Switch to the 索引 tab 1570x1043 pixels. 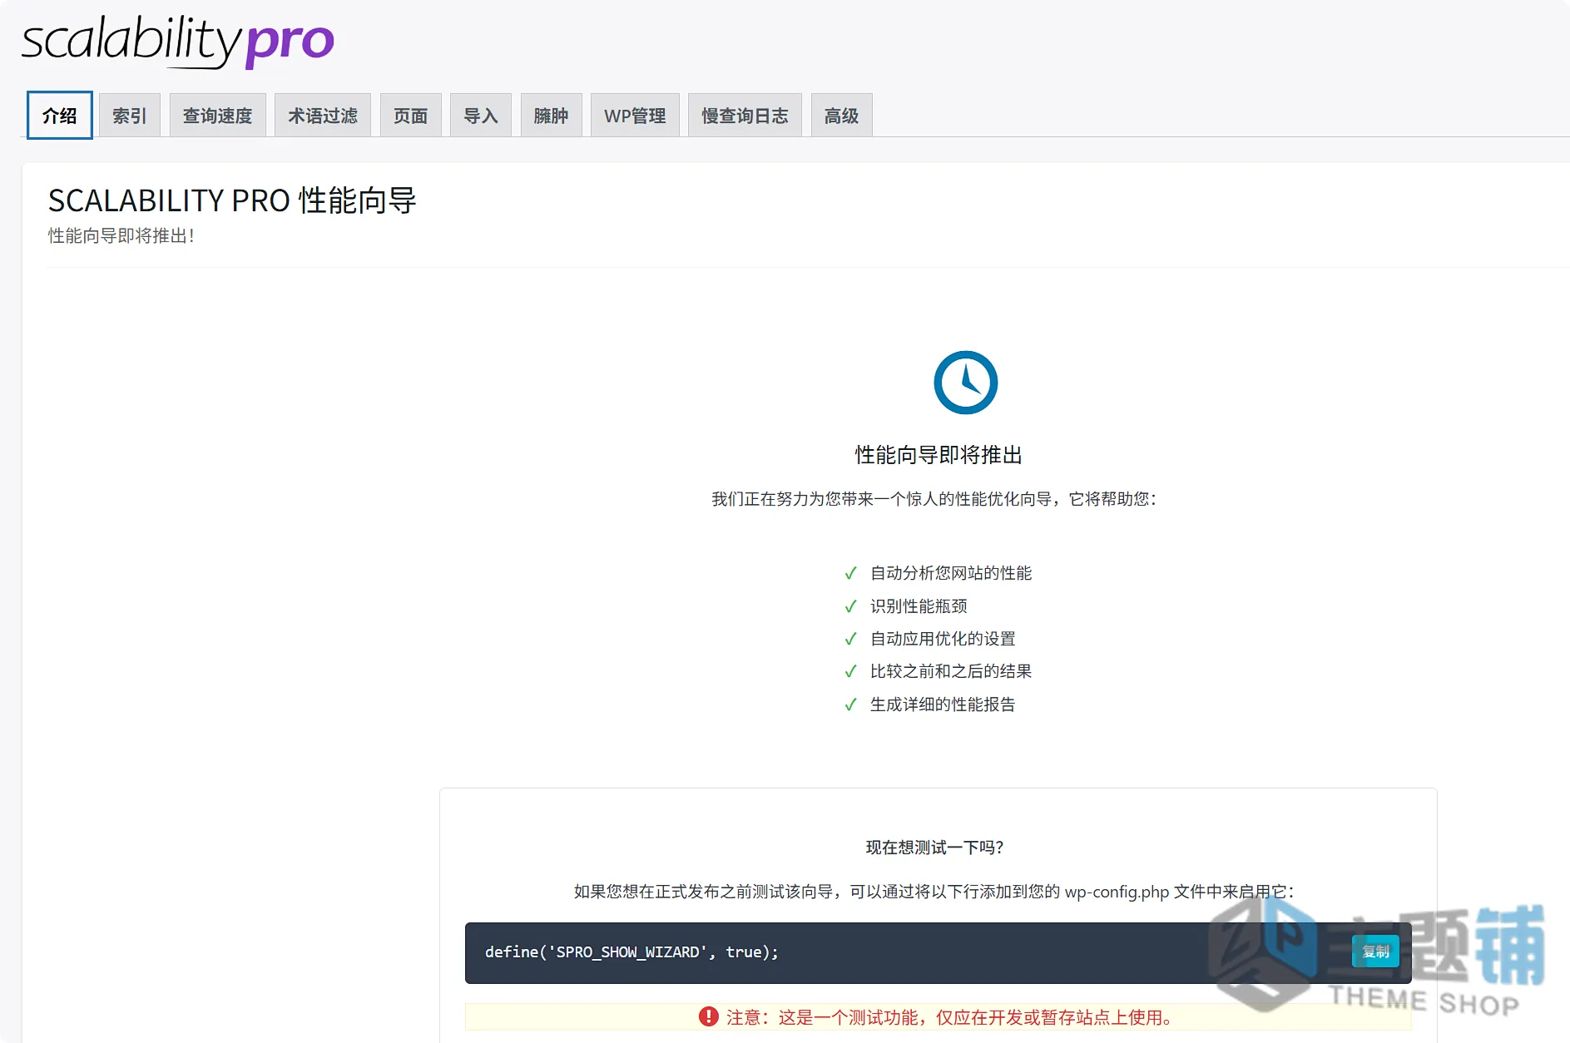129,116
